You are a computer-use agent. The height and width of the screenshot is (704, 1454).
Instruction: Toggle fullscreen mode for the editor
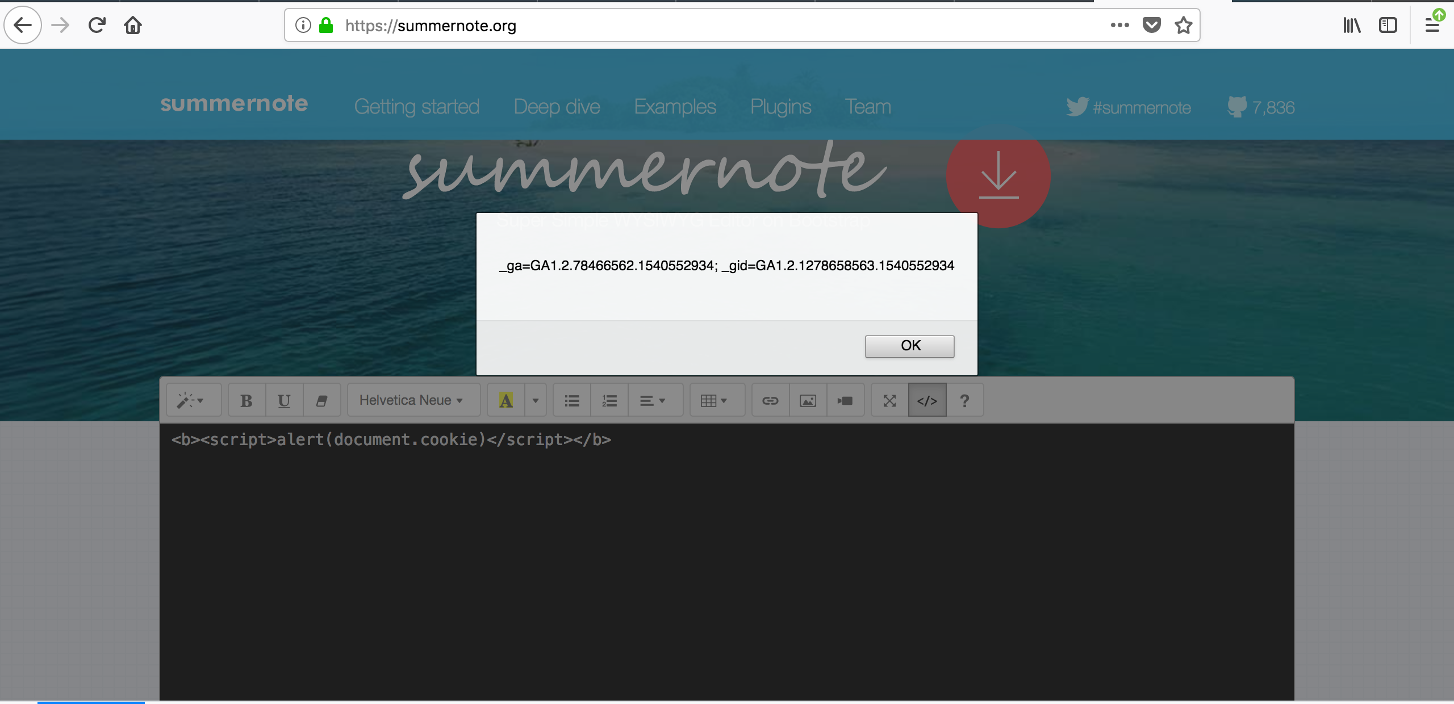pos(889,400)
